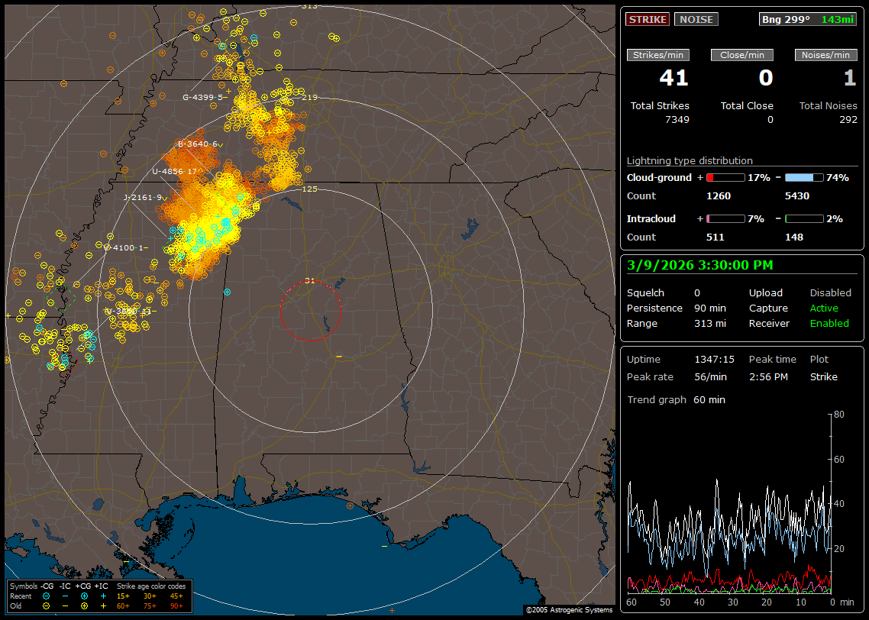Click the bearing and distance readout box
Screen dimensions: 869x620
point(808,20)
